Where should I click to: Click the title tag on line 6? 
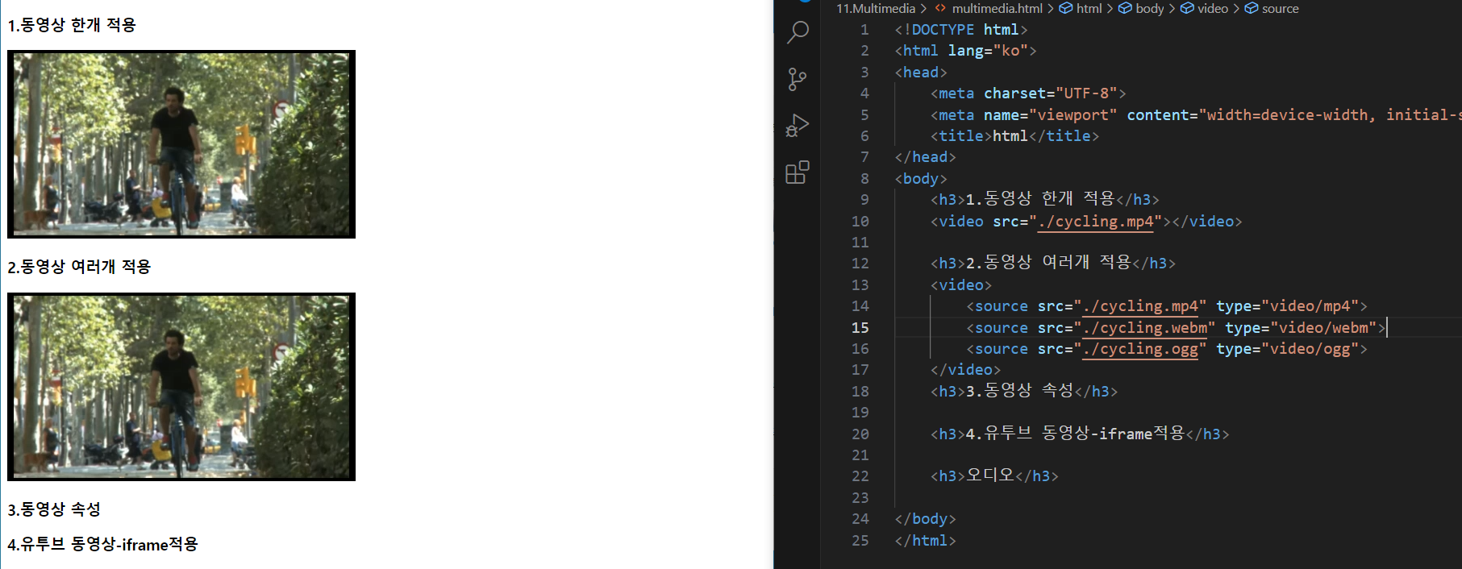point(1014,136)
